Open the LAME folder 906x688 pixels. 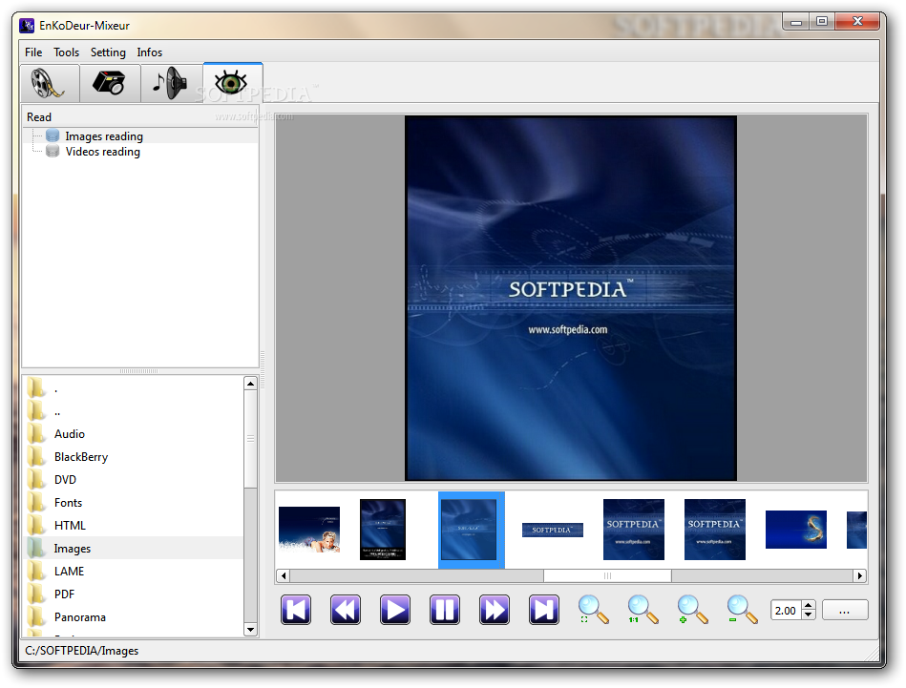pos(70,572)
